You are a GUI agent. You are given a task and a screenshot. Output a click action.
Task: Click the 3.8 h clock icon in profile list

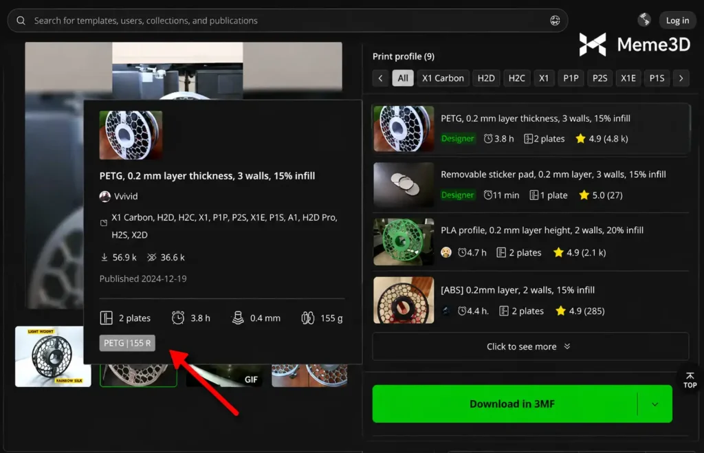pyautogui.click(x=488, y=139)
